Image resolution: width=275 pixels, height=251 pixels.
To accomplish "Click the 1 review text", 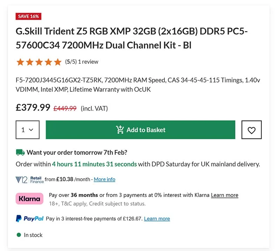I will click(x=88, y=62).
